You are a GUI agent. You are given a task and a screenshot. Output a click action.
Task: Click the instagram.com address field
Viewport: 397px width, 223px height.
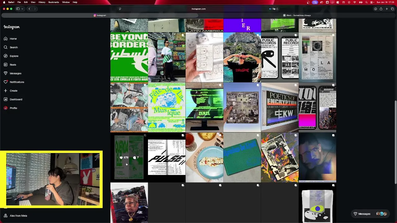click(x=198, y=9)
